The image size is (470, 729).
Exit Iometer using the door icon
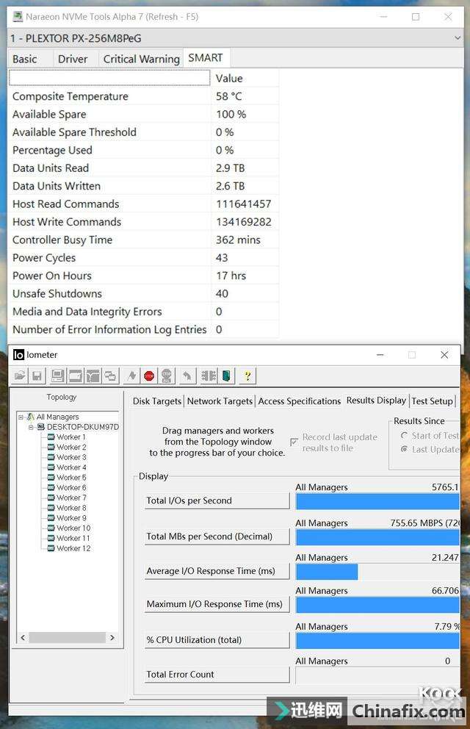coord(226,376)
